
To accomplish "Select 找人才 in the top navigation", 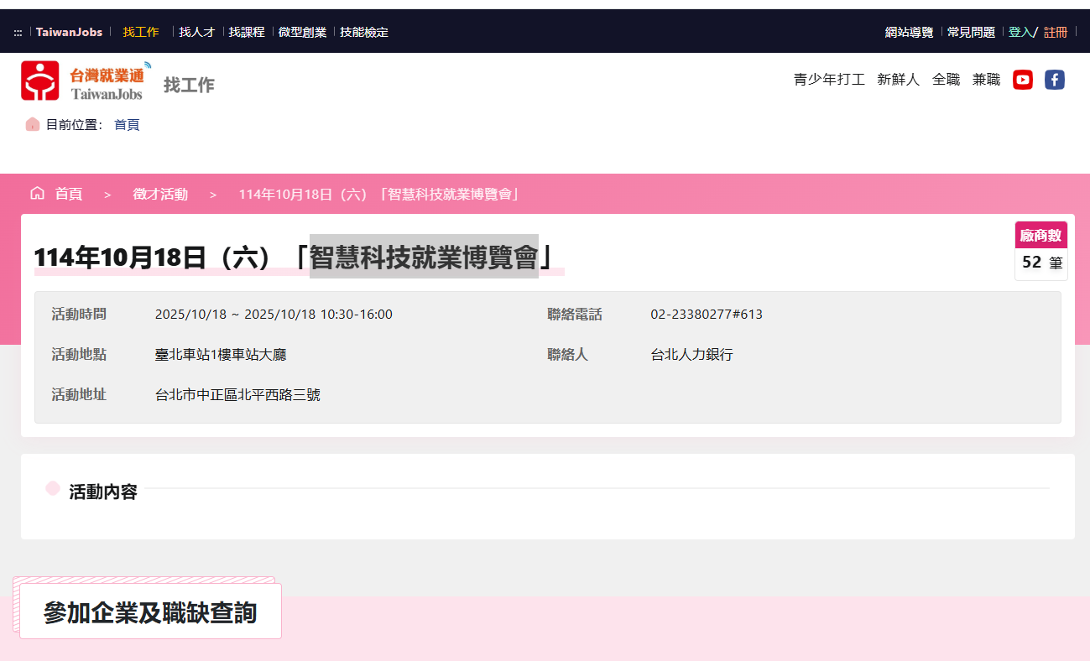I will coord(196,32).
